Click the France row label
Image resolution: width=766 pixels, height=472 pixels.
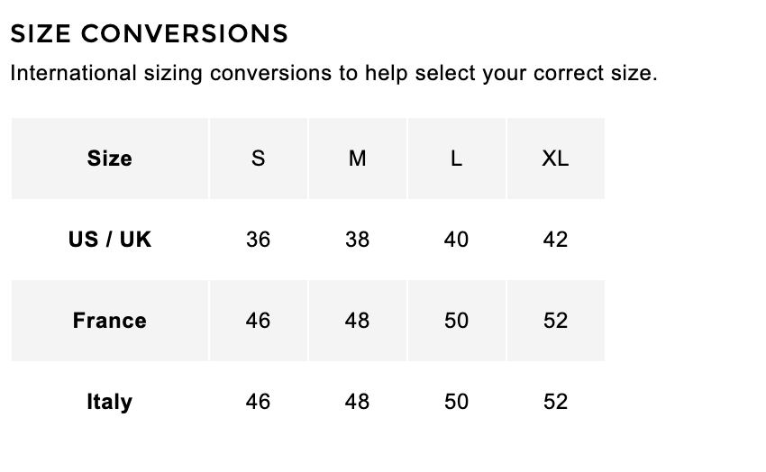click(110, 321)
